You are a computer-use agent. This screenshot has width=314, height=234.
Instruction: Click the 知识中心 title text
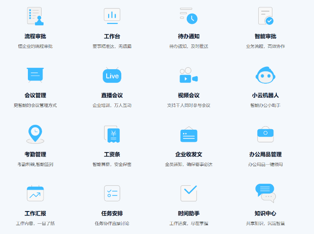pyautogui.click(x=265, y=214)
